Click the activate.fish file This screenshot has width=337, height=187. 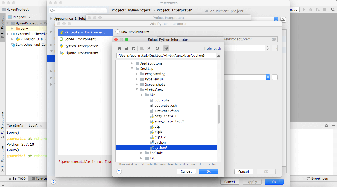pos(166,111)
